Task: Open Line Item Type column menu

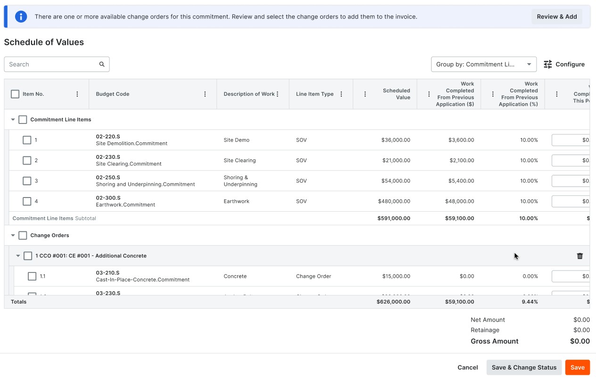Action: pyautogui.click(x=341, y=94)
